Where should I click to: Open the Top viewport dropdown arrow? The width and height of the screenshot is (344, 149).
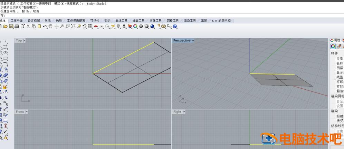[25, 41]
